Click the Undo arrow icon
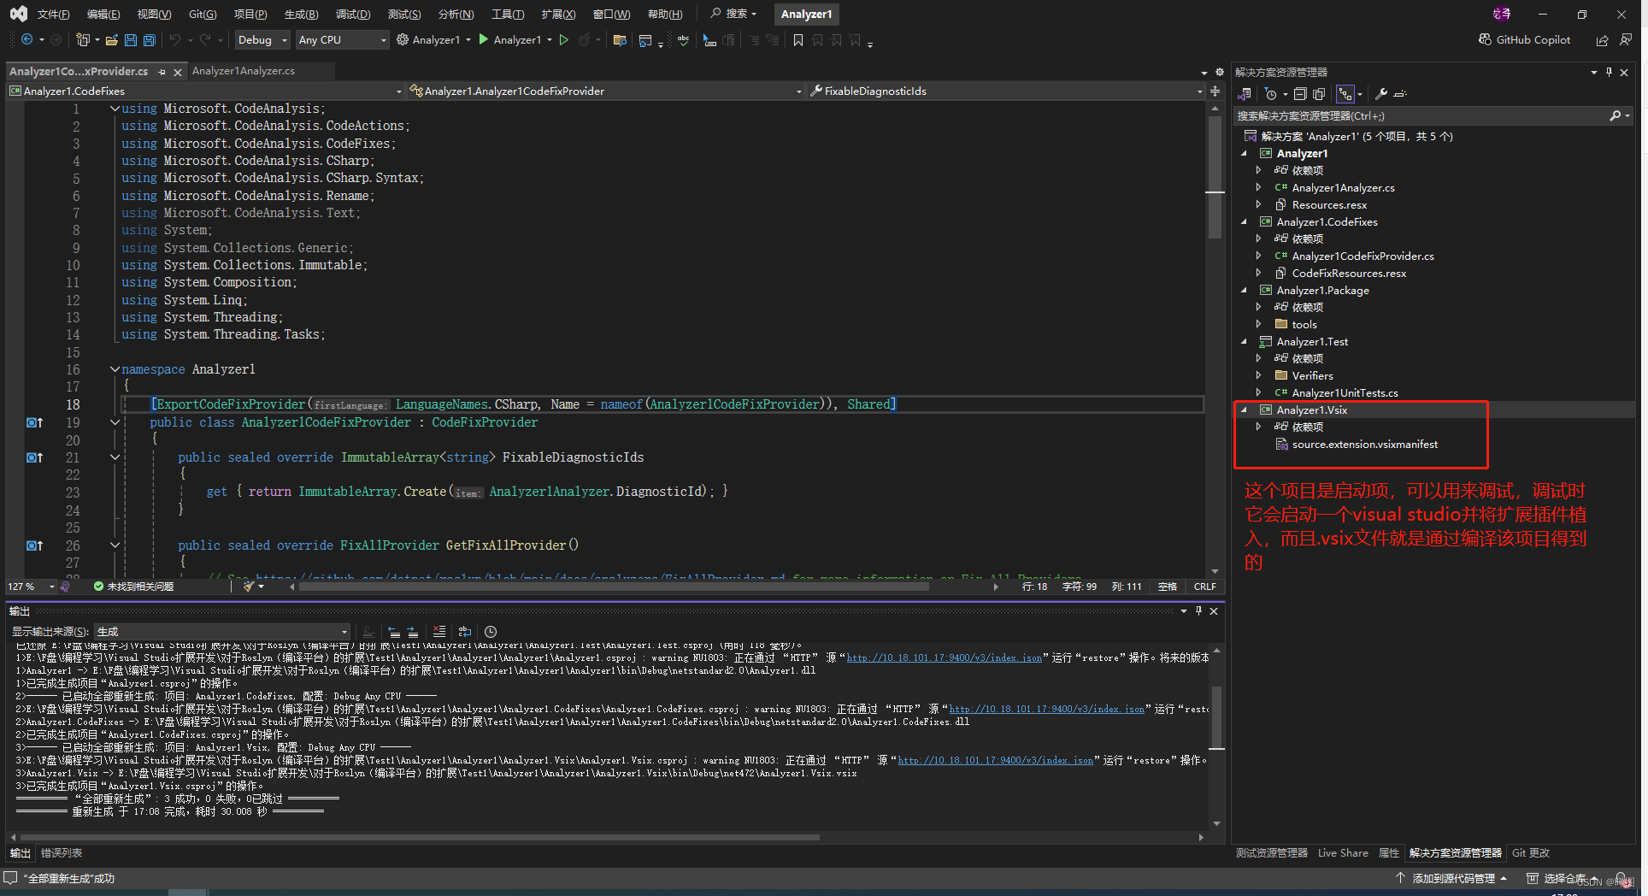The height and width of the screenshot is (896, 1648). [175, 39]
